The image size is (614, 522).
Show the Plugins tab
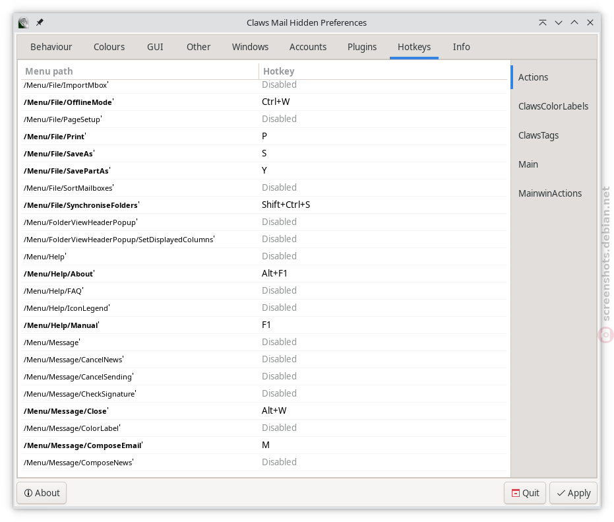click(362, 47)
